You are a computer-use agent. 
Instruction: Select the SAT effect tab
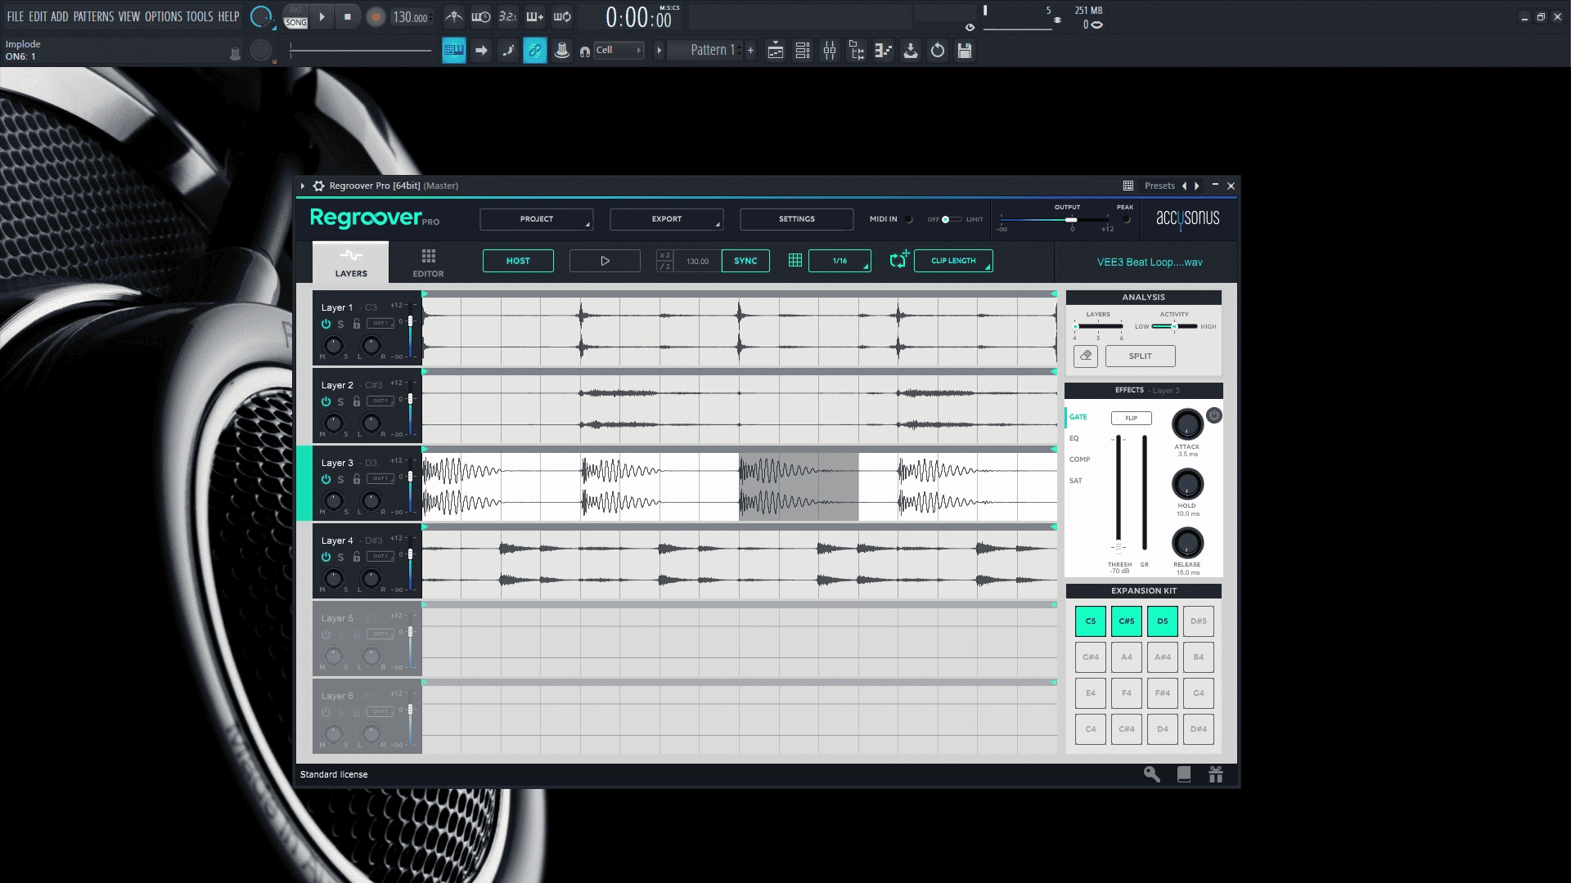click(x=1076, y=481)
